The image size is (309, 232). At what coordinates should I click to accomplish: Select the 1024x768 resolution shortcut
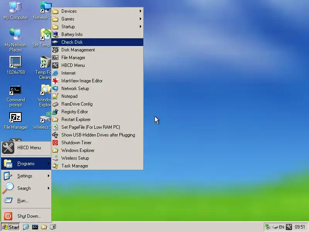[15, 65]
